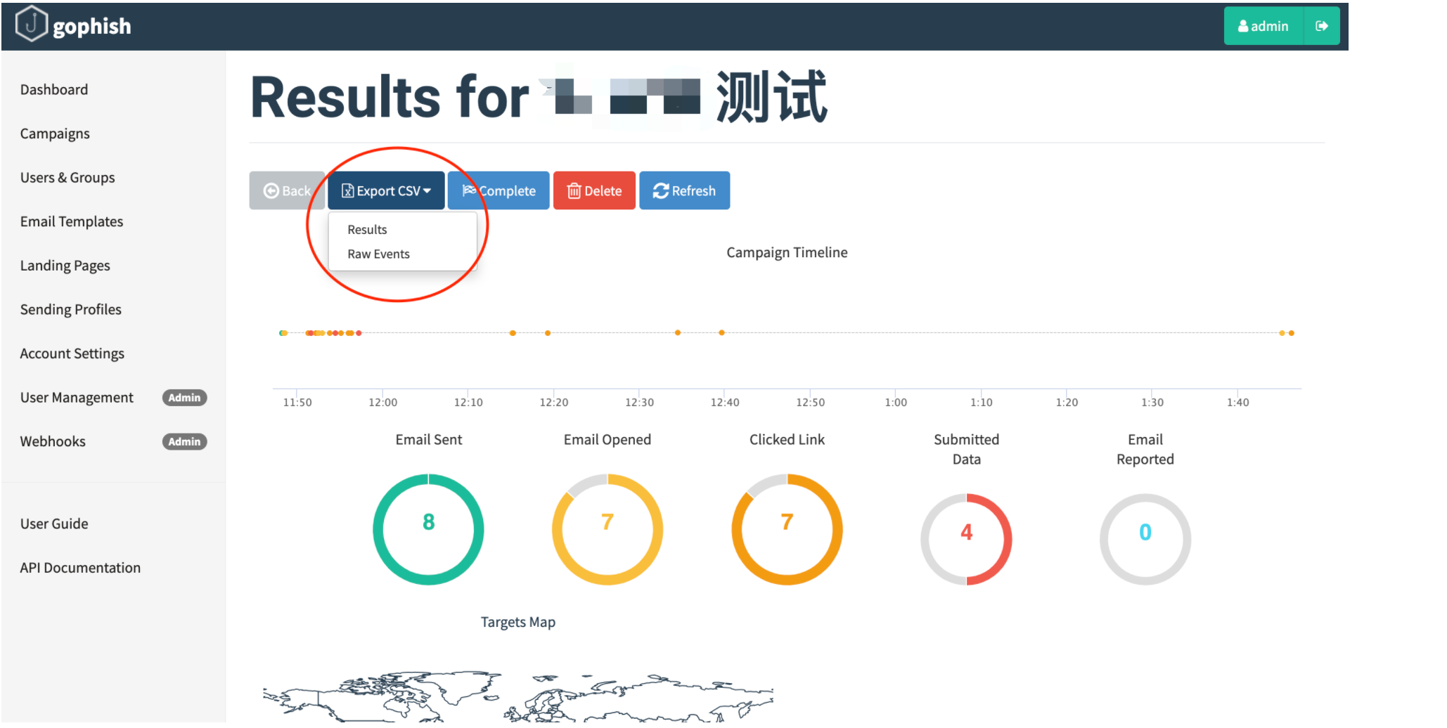
Task: Click the logout arrow icon
Action: coord(1321,26)
